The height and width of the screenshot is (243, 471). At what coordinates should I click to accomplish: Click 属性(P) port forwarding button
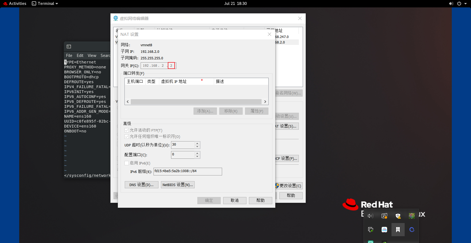(257, 111)
